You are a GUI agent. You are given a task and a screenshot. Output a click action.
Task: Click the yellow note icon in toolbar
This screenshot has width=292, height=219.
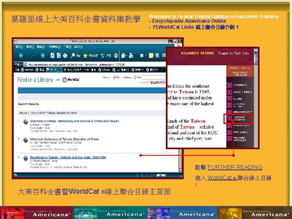(x=151, y=55)
